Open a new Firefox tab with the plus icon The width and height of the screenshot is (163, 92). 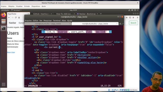point(101,14)
